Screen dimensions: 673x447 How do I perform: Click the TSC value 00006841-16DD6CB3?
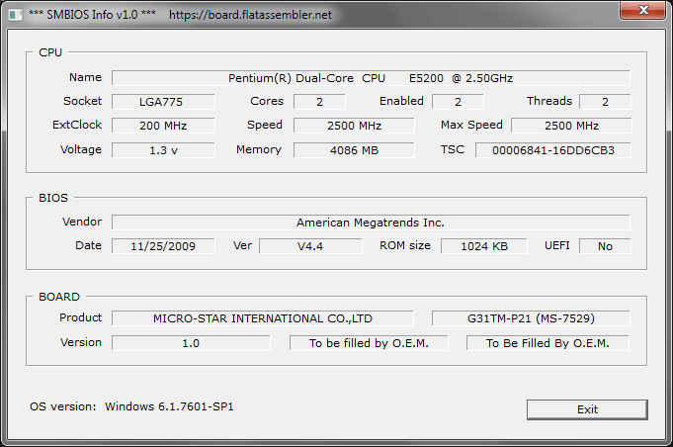click(x=553, y=150)
